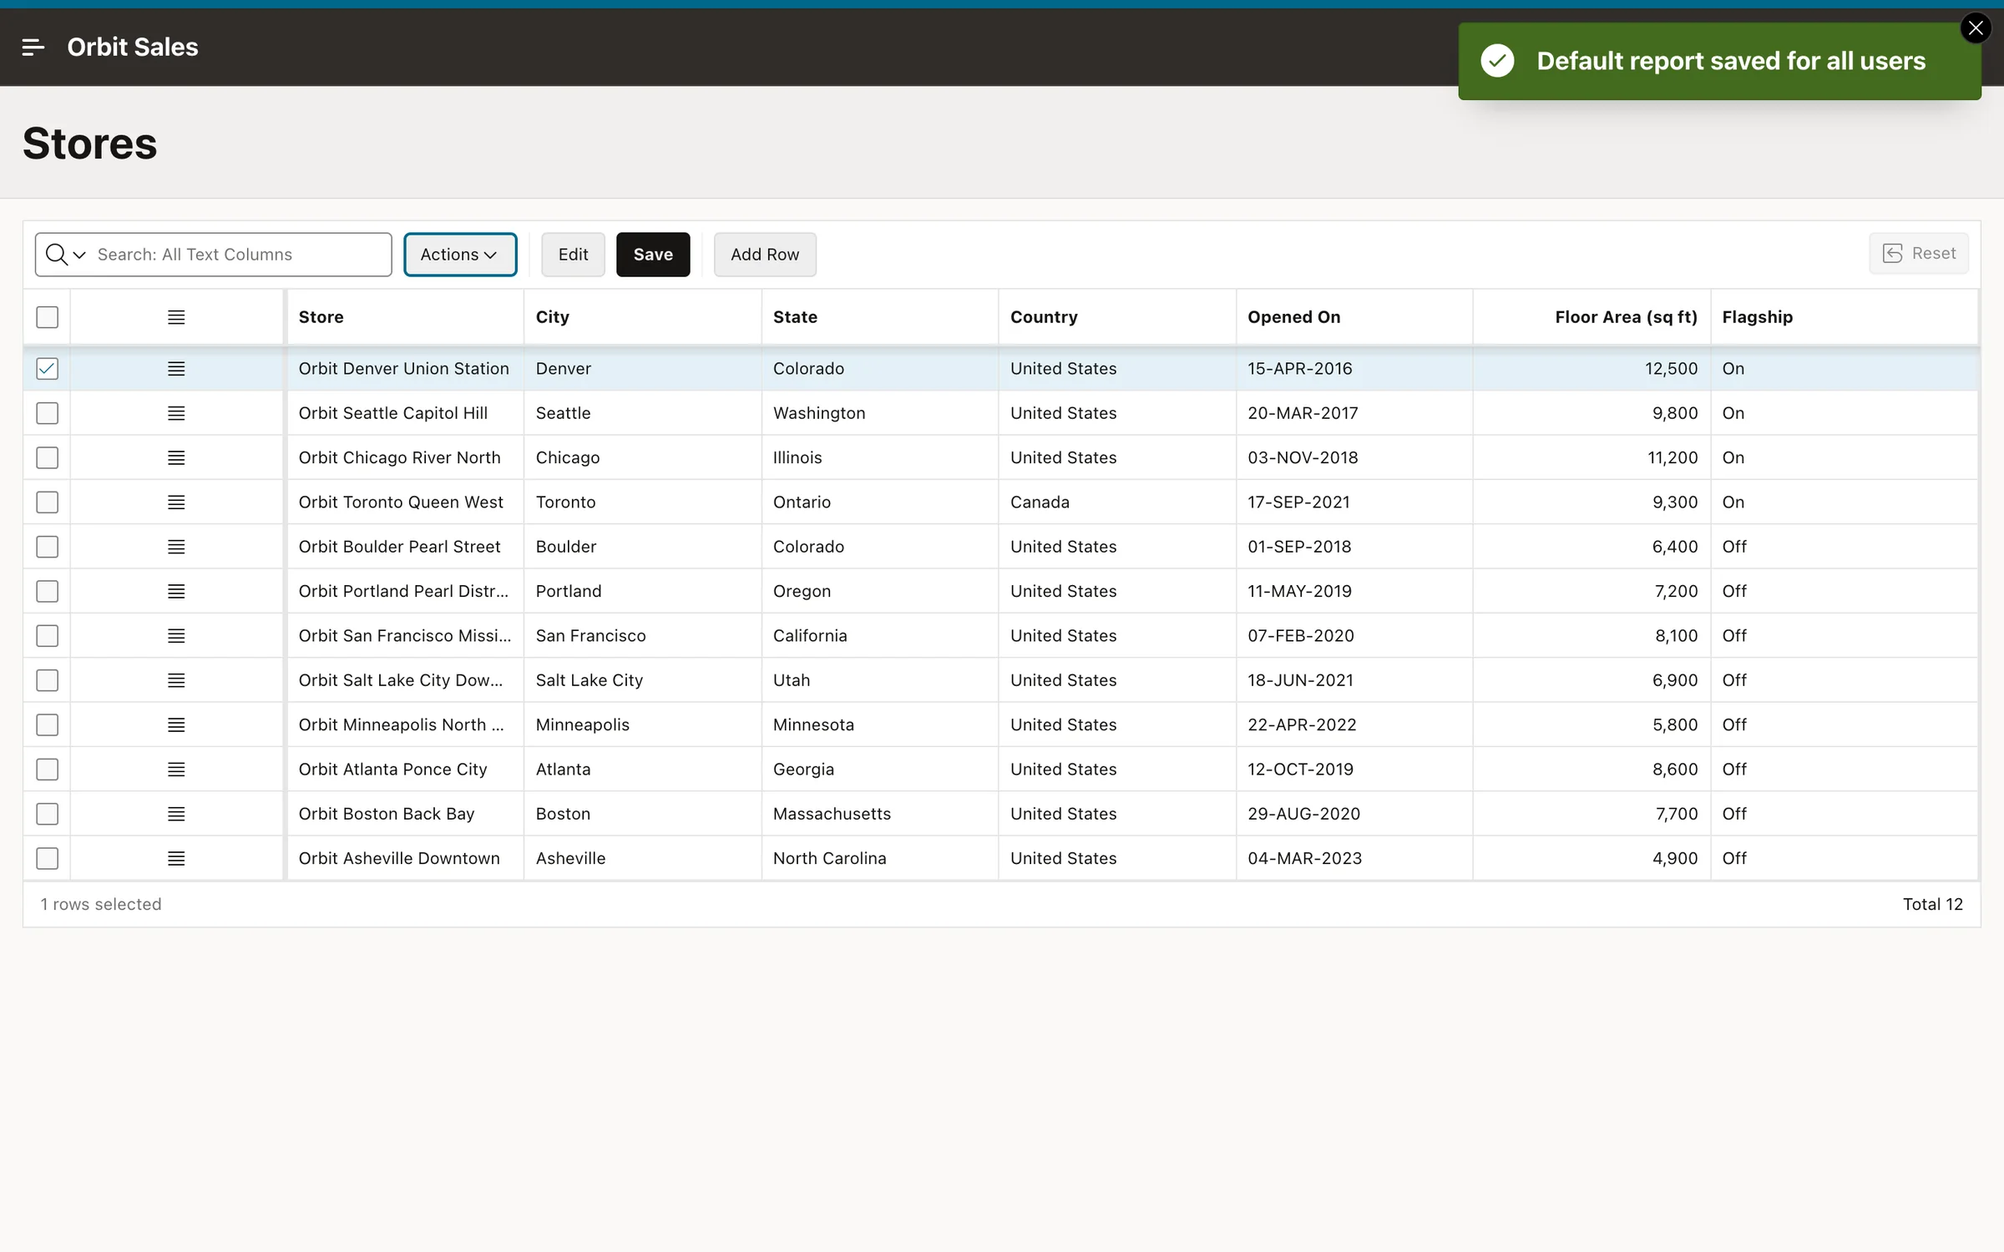Screen dimensions: 2004x1252
Task: Click the 12,500 floor area cell
Action: [x=1592, y=369]
